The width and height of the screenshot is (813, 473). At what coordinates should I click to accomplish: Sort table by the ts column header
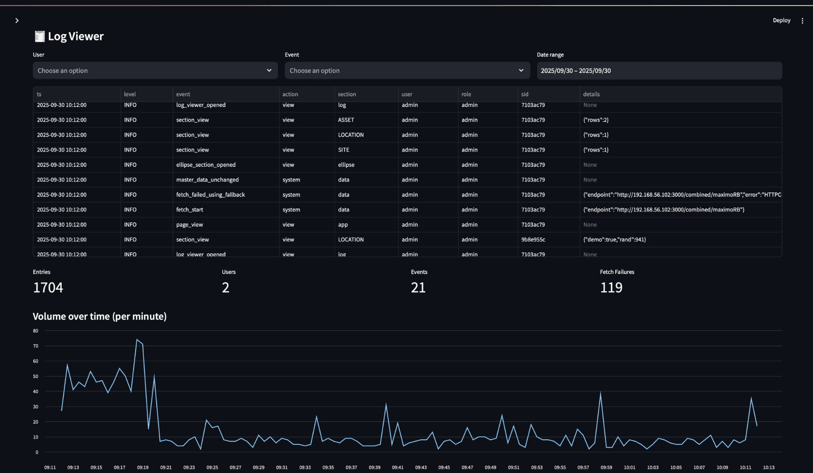point(39,94)
